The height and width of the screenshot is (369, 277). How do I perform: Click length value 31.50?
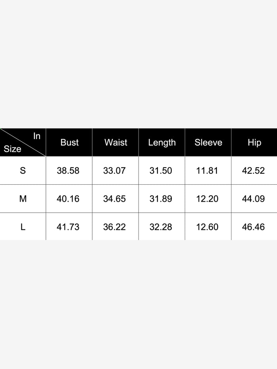(x=161, y=171)
